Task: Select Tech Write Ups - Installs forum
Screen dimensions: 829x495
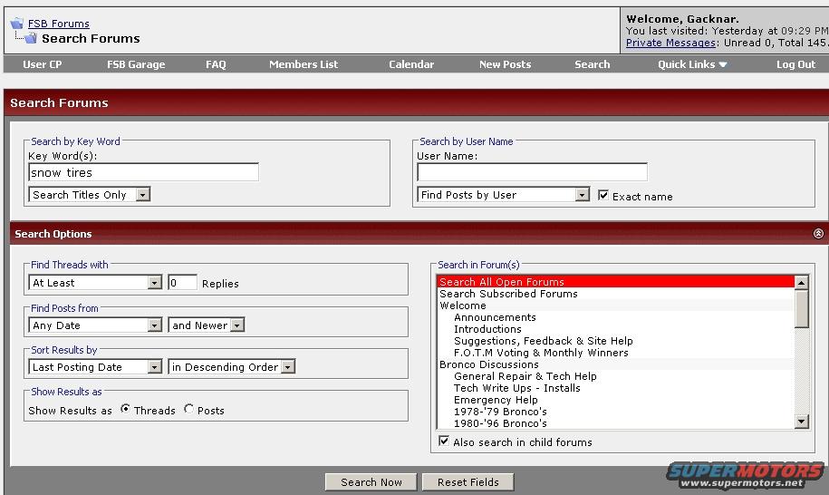Action: point(516,388)
